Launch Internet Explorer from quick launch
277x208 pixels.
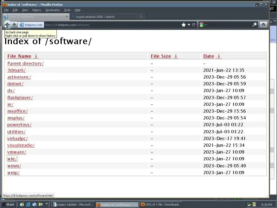[28, 204]
